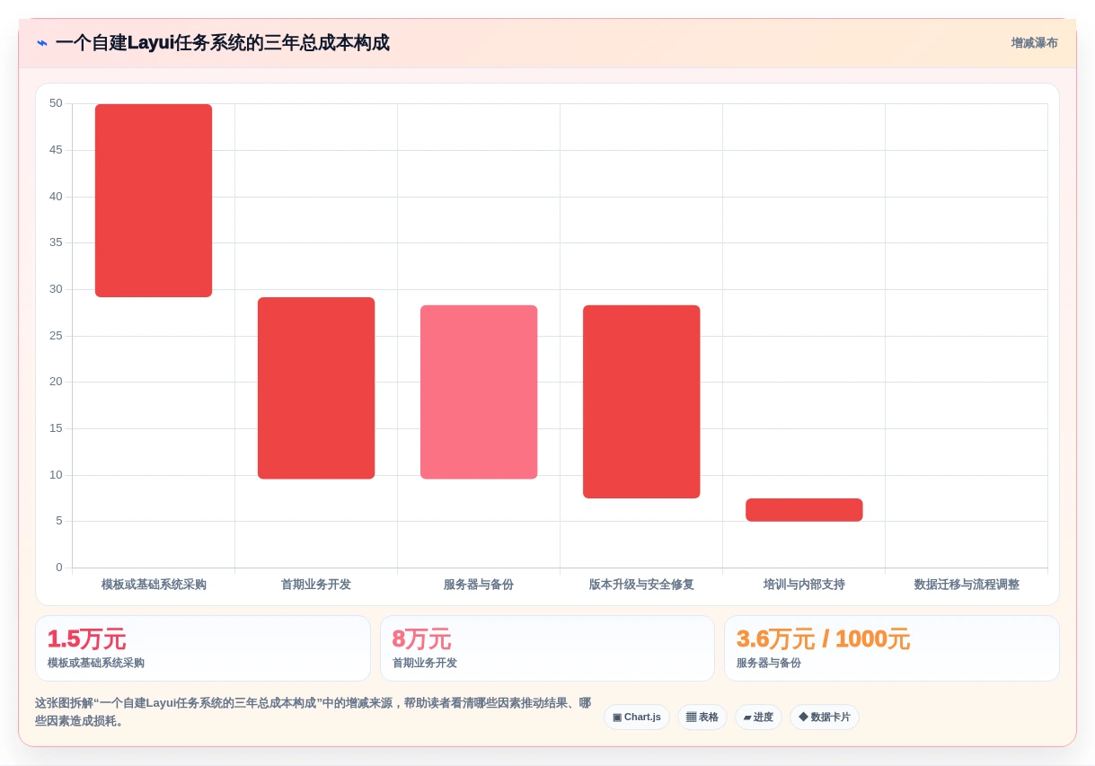Open the 8万元 data card

pyautogui.click(x=547, y=648)
